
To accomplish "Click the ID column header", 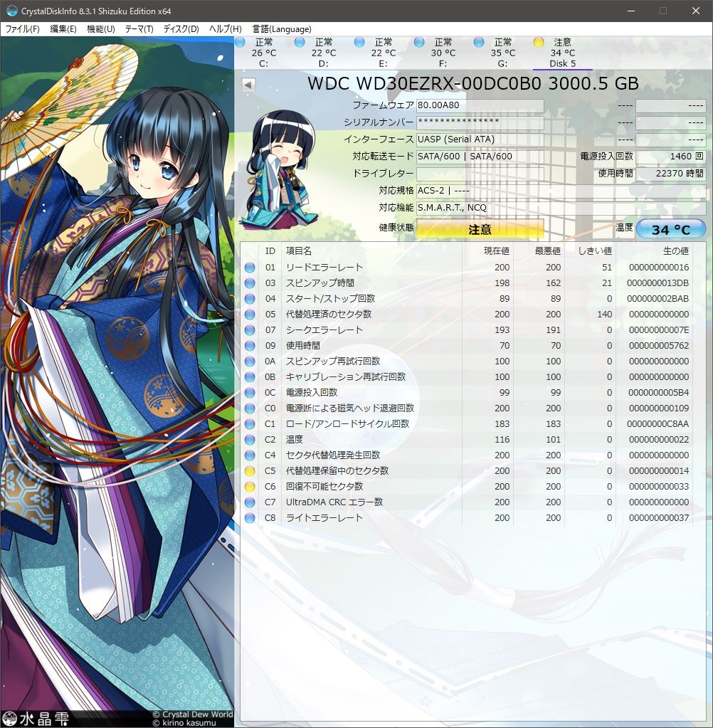I will [x=270, y=251].
